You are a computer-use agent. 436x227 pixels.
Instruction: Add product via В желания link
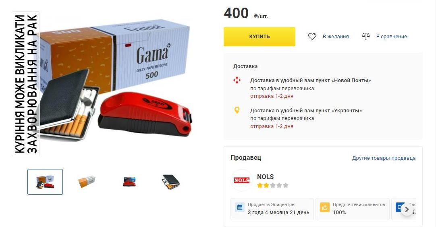(x=336, y=36)
